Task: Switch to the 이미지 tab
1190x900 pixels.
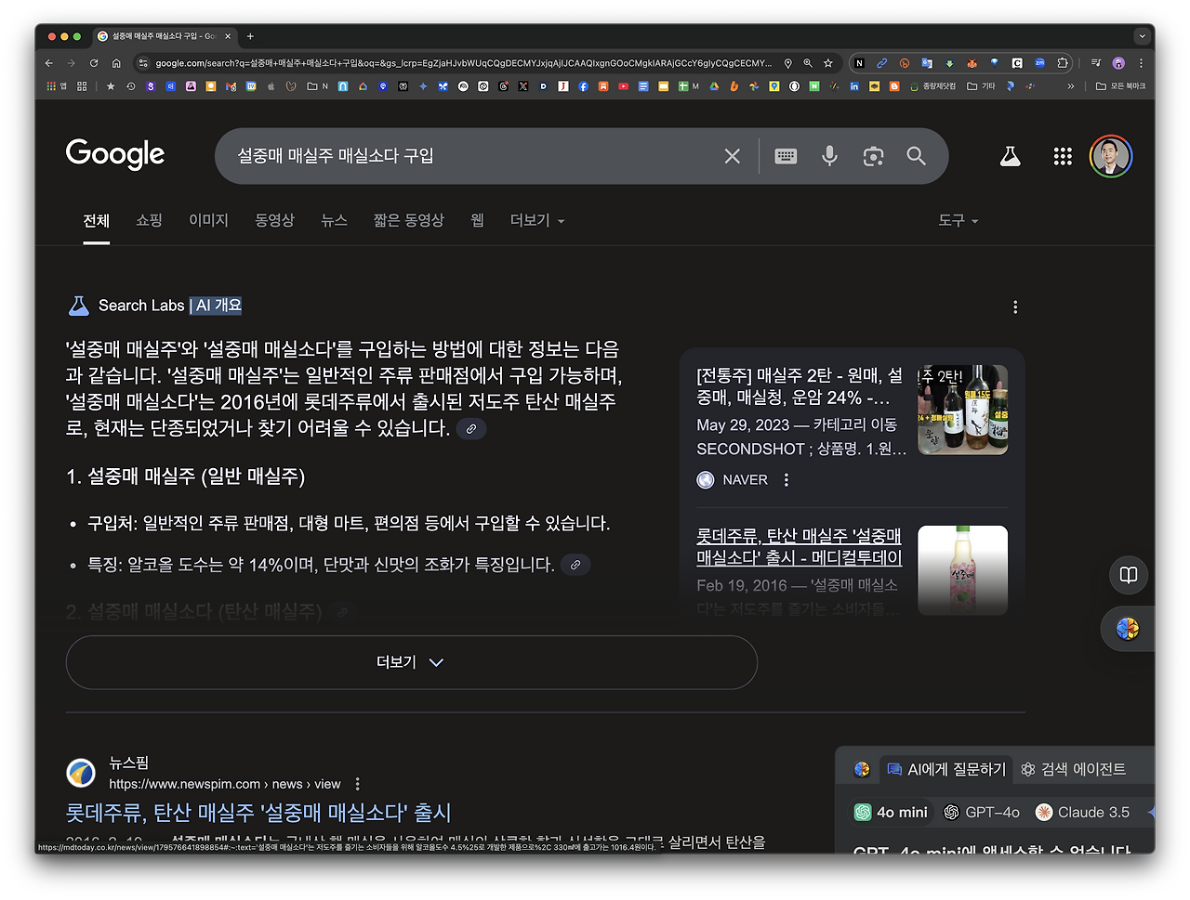Action: [208, 220]
